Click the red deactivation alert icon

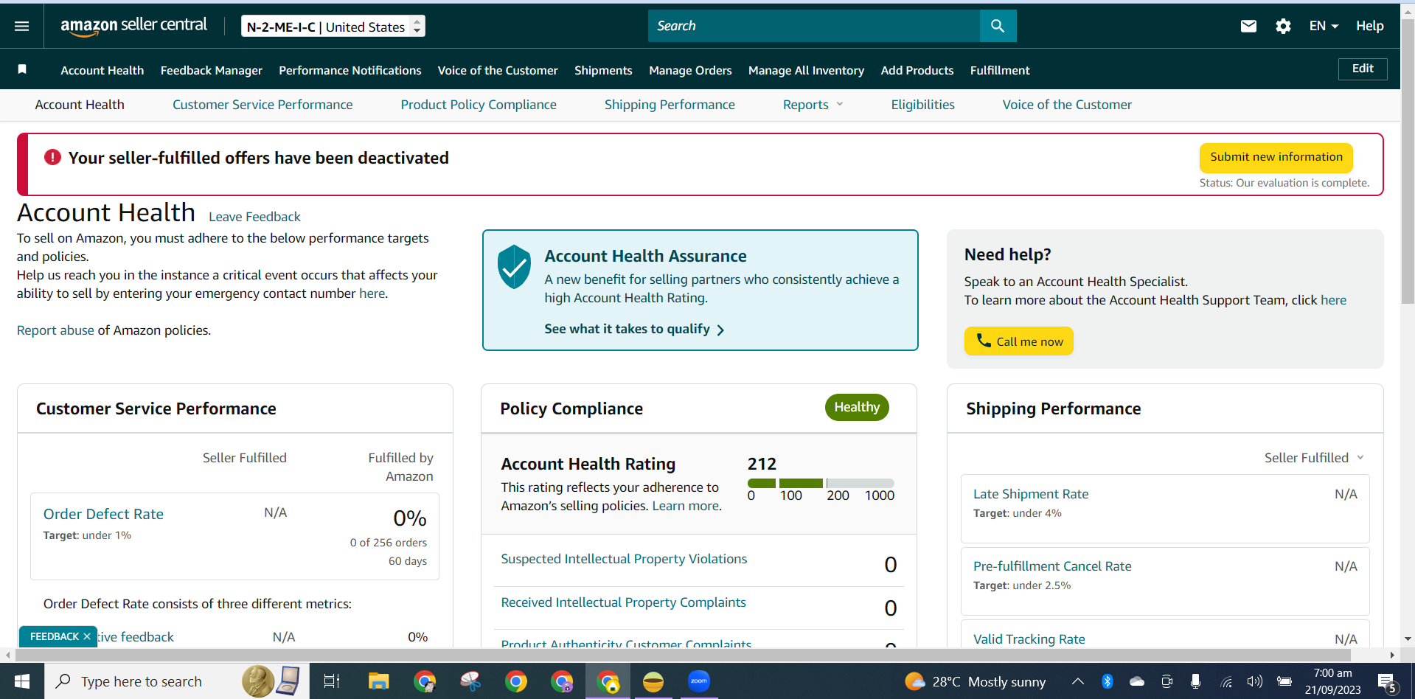52,157
